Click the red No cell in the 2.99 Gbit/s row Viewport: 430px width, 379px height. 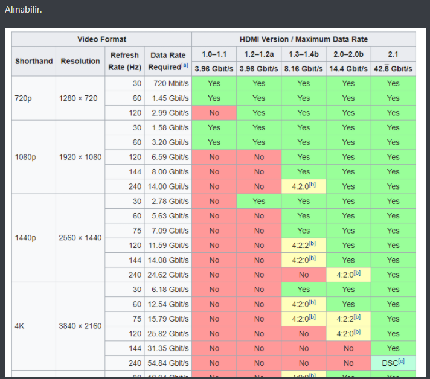coord(214,113)
